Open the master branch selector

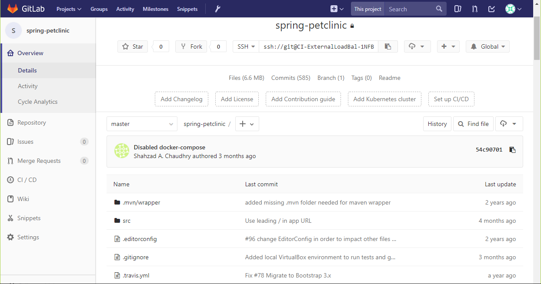click(x=142, y=124)
